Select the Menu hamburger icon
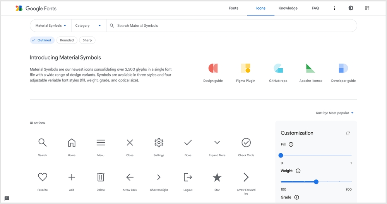Viewport: 387px width, 204px height. click(x=101, y=142)
